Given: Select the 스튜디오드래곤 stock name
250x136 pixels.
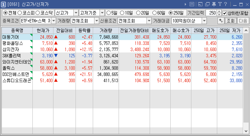Looking at the screenshot, I should 17,80.
